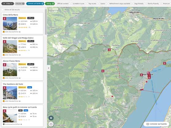Click hiking icon on Above Passo Nota card
This screenshot has height=128, width=171.
(x=5, y=65)
